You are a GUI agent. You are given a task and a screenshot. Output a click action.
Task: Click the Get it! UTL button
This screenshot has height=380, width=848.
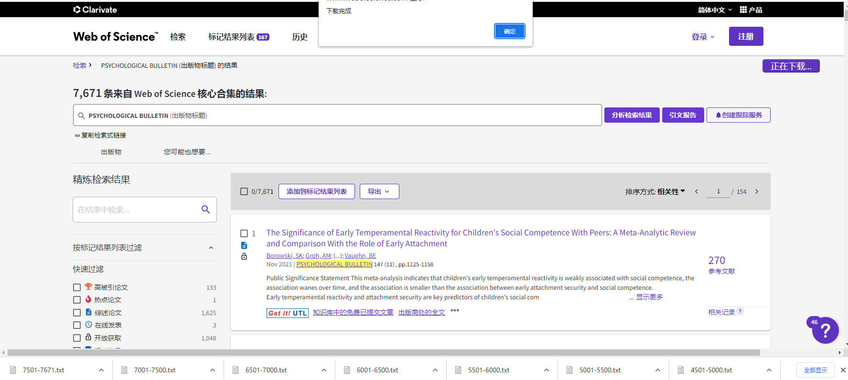click(288, 313)
